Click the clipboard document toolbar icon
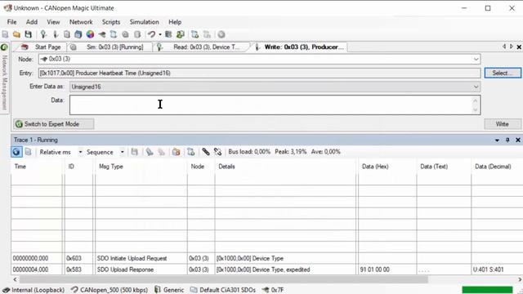 [x=67, y=34]
